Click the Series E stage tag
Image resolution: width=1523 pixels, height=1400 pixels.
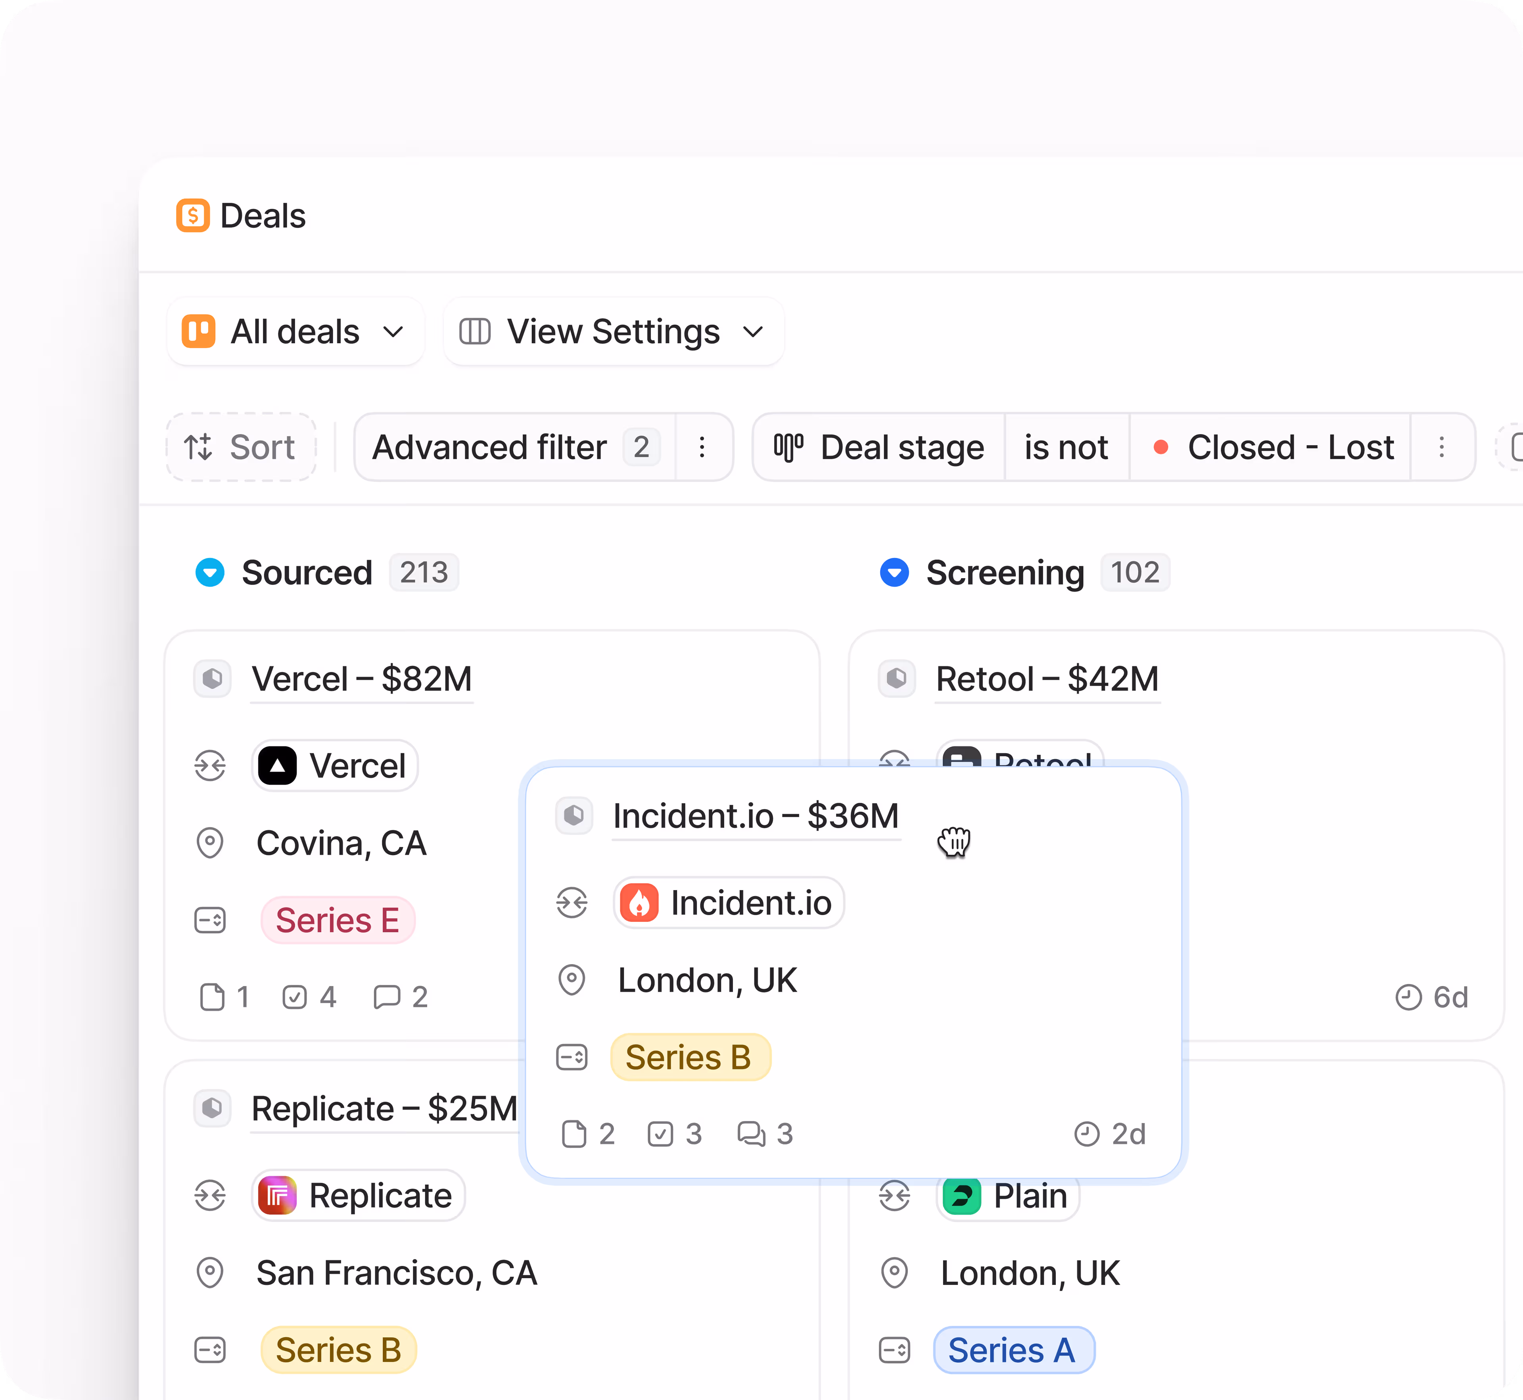(x=338, y=921)
